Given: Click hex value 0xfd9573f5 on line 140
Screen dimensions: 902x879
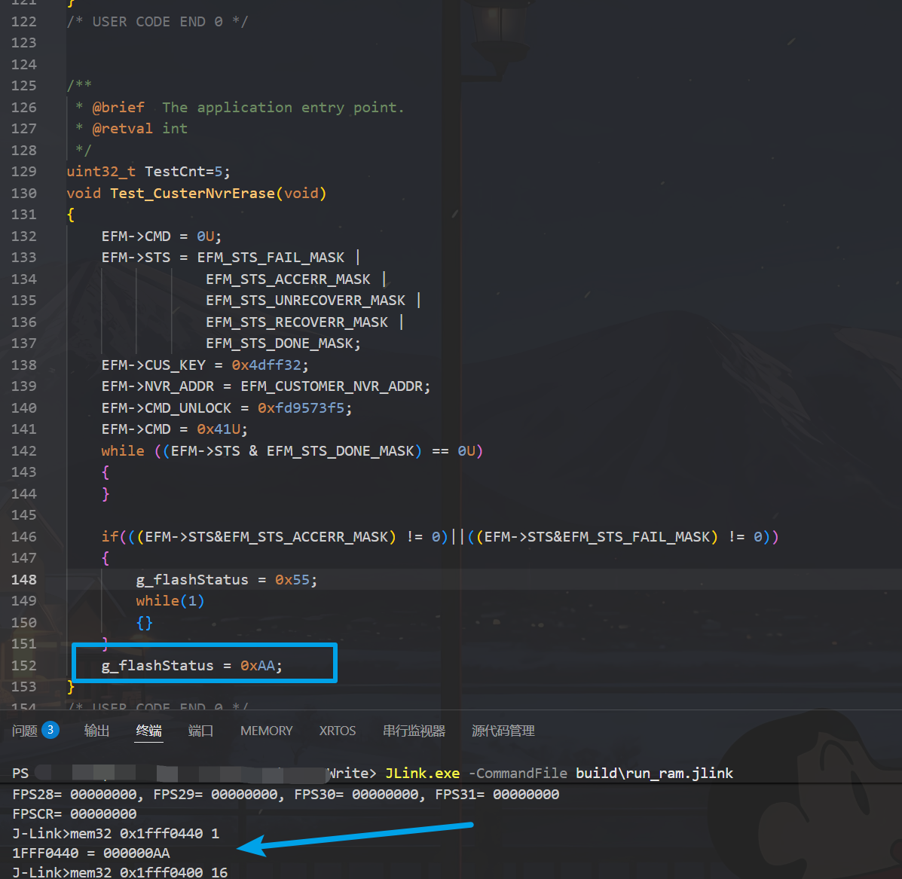Looking at the screenshot, I should (301, 407).
